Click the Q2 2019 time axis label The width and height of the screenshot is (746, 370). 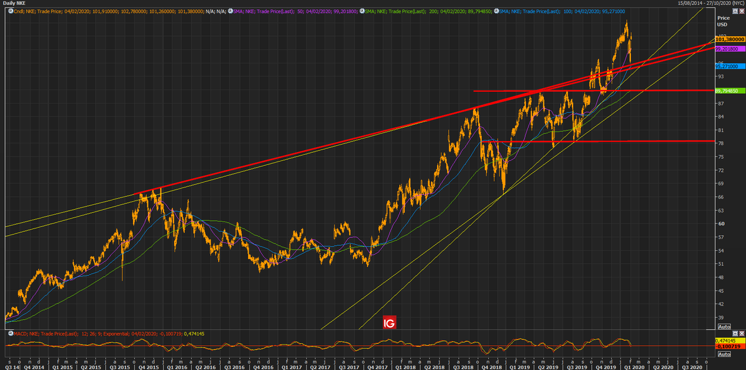[550, 368]
